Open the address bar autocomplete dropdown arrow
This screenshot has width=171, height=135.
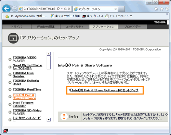coord(62,9)
